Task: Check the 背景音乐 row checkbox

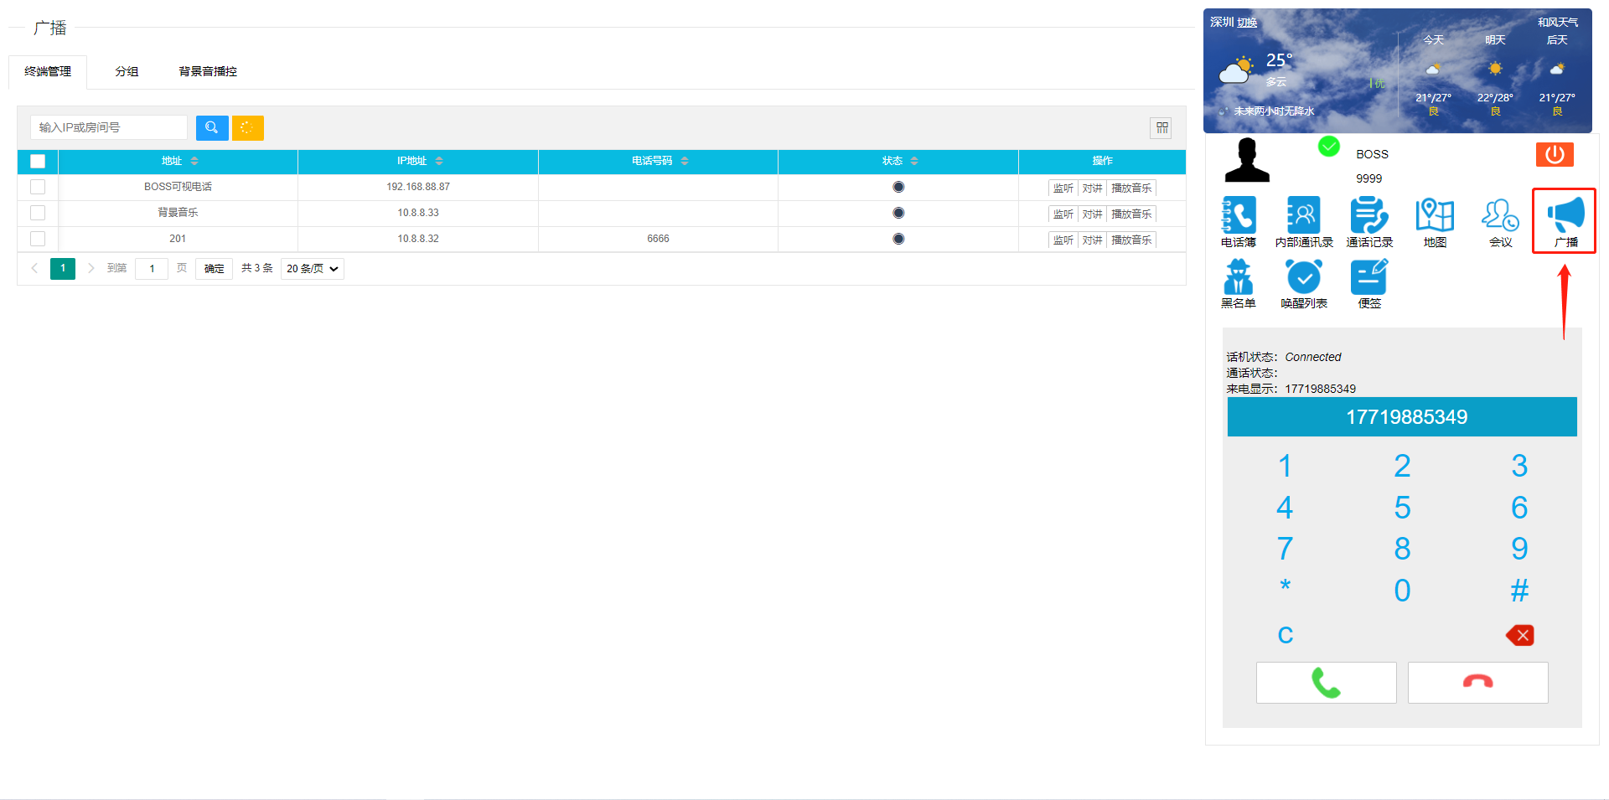Action: click(38, 213)
